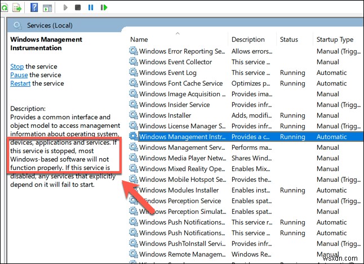Click gear icon beside Windows Insider Service
The height and width of the screenshot is (264, 364).
[133, 104]
